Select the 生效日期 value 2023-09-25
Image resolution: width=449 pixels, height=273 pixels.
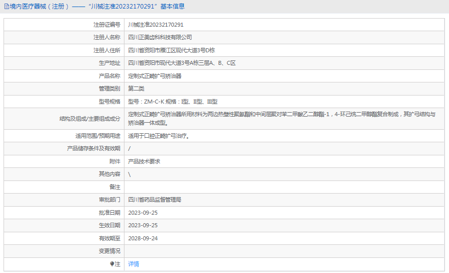click(143, 225)
